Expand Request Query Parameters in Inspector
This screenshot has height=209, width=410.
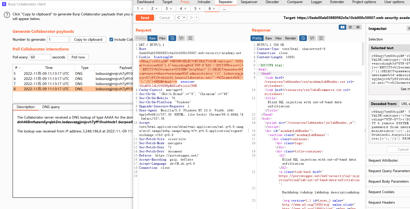point(388,171)
